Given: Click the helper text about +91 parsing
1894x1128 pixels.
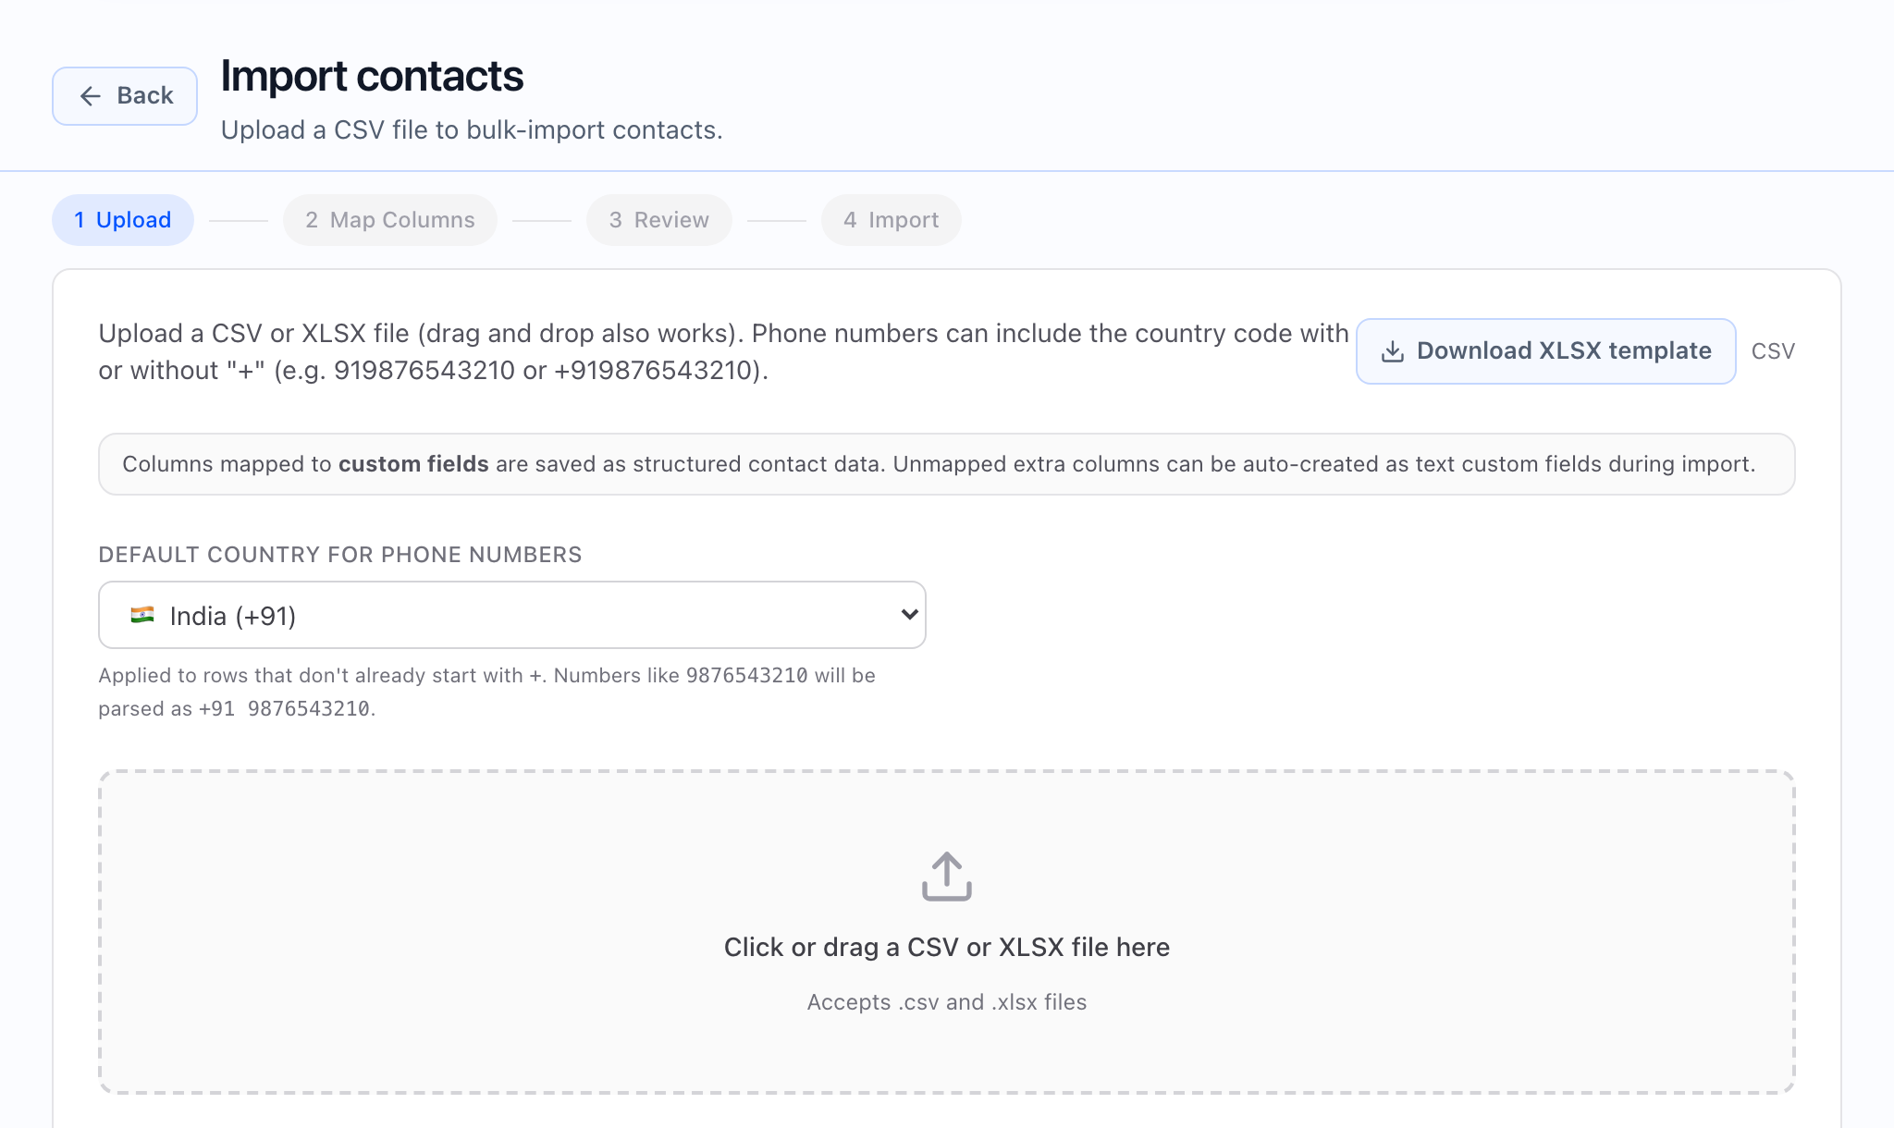Looking at the screenshot, I should pyautogui.click(x=487, y=692).
